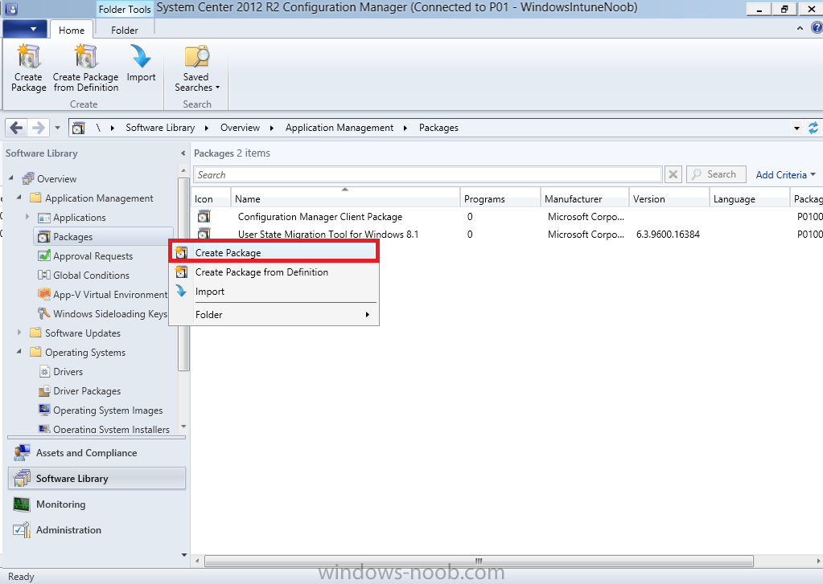Collapse the Application Management folder

(x=19, y=198)
